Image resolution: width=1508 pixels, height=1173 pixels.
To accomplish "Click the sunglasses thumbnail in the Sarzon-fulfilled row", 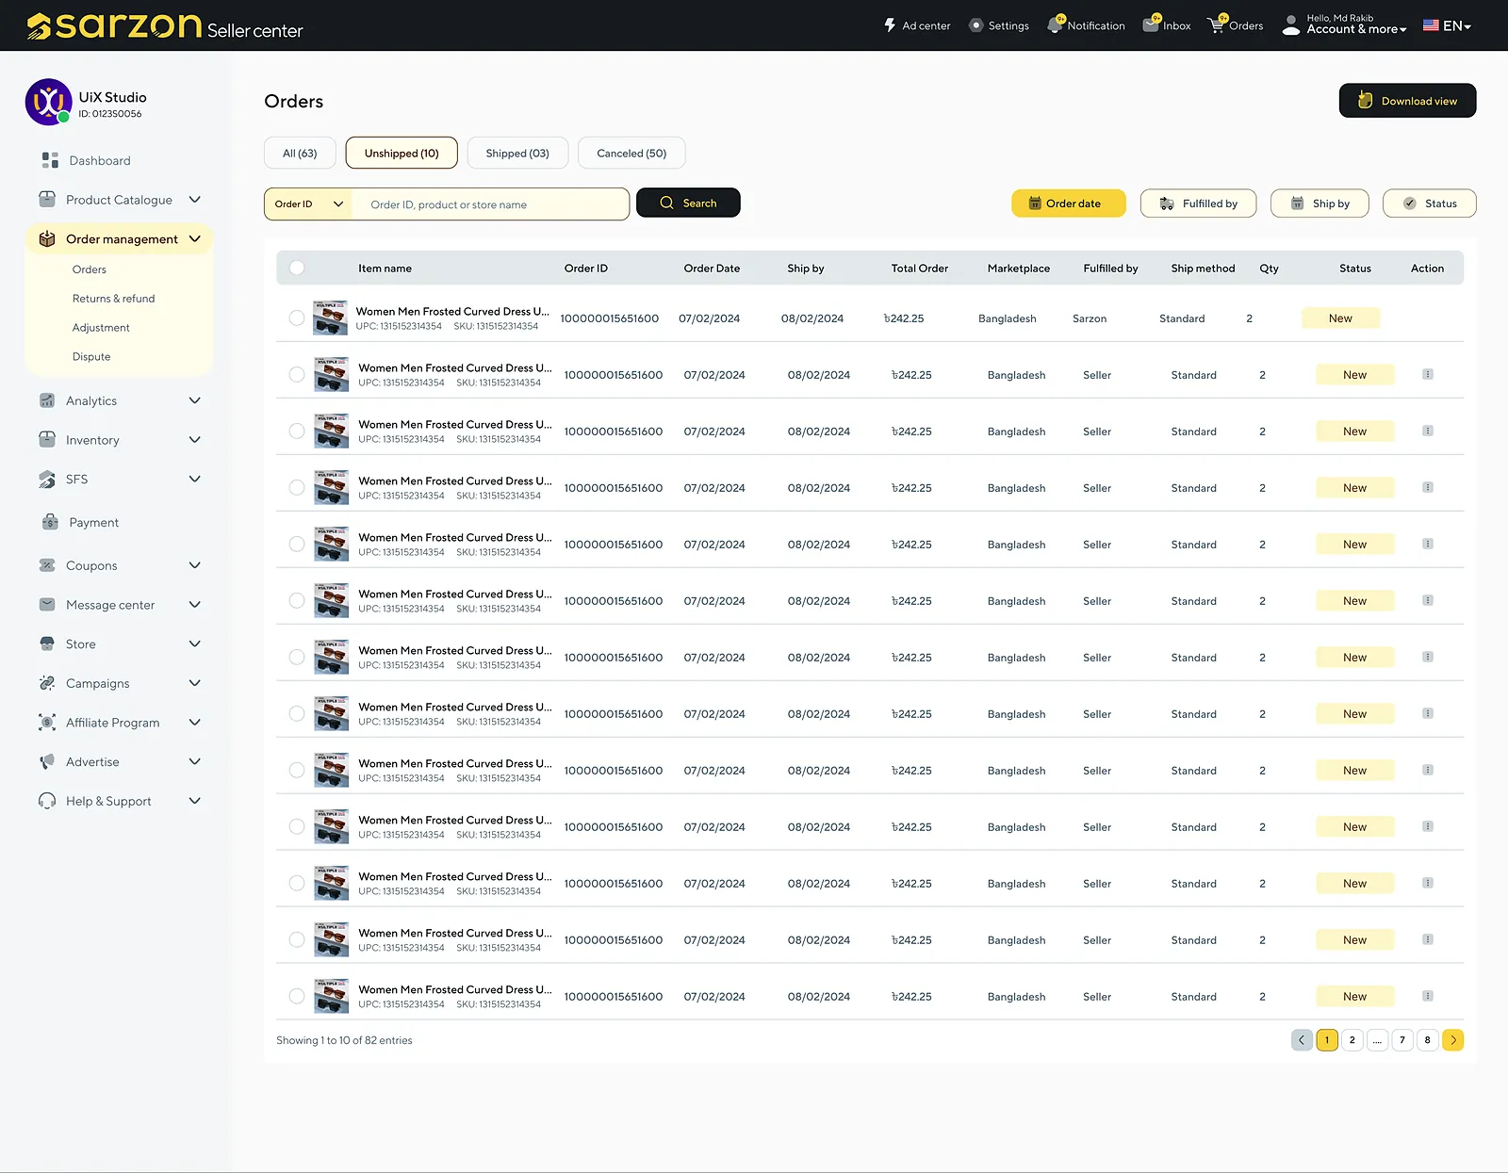I will (331, 318).
